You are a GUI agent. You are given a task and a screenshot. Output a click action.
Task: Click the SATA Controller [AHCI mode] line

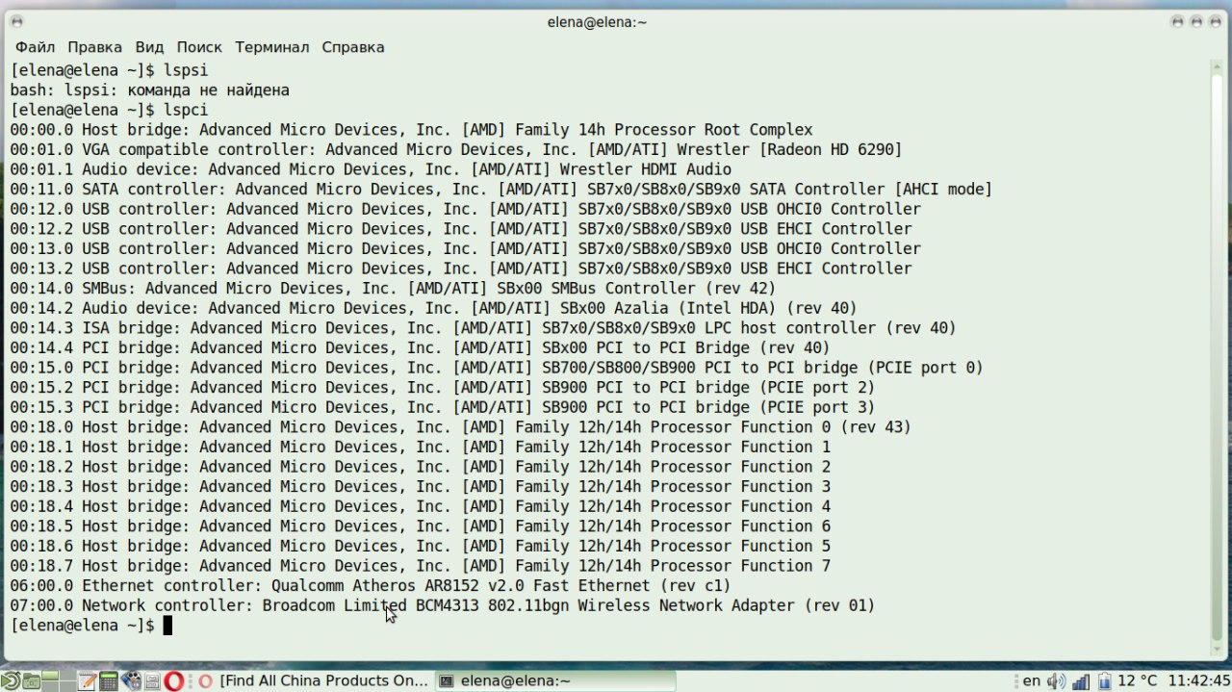[500, 190]
